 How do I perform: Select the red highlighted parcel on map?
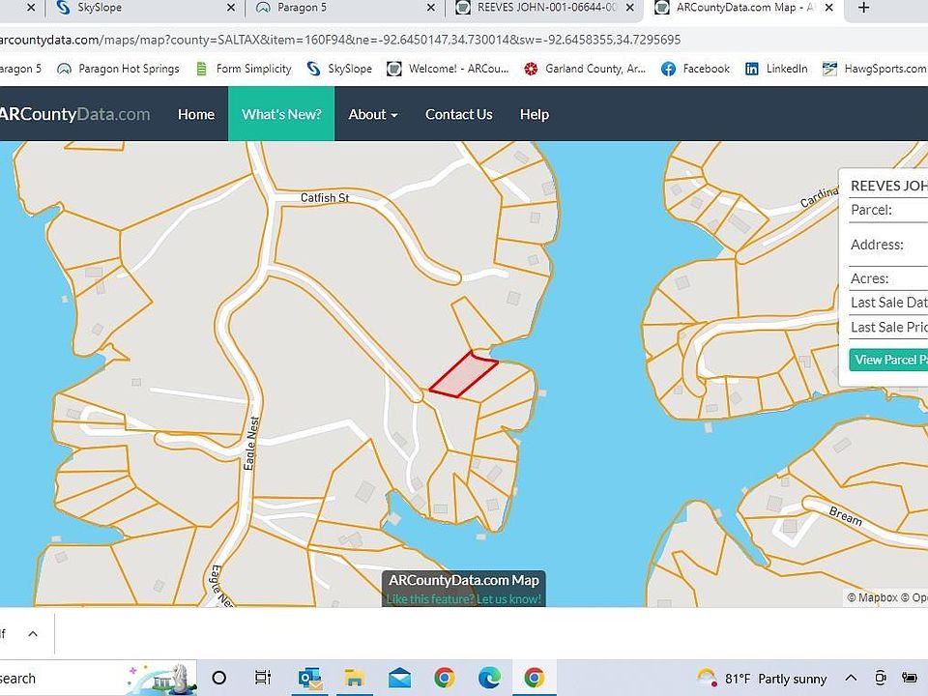tap(464, 375)
